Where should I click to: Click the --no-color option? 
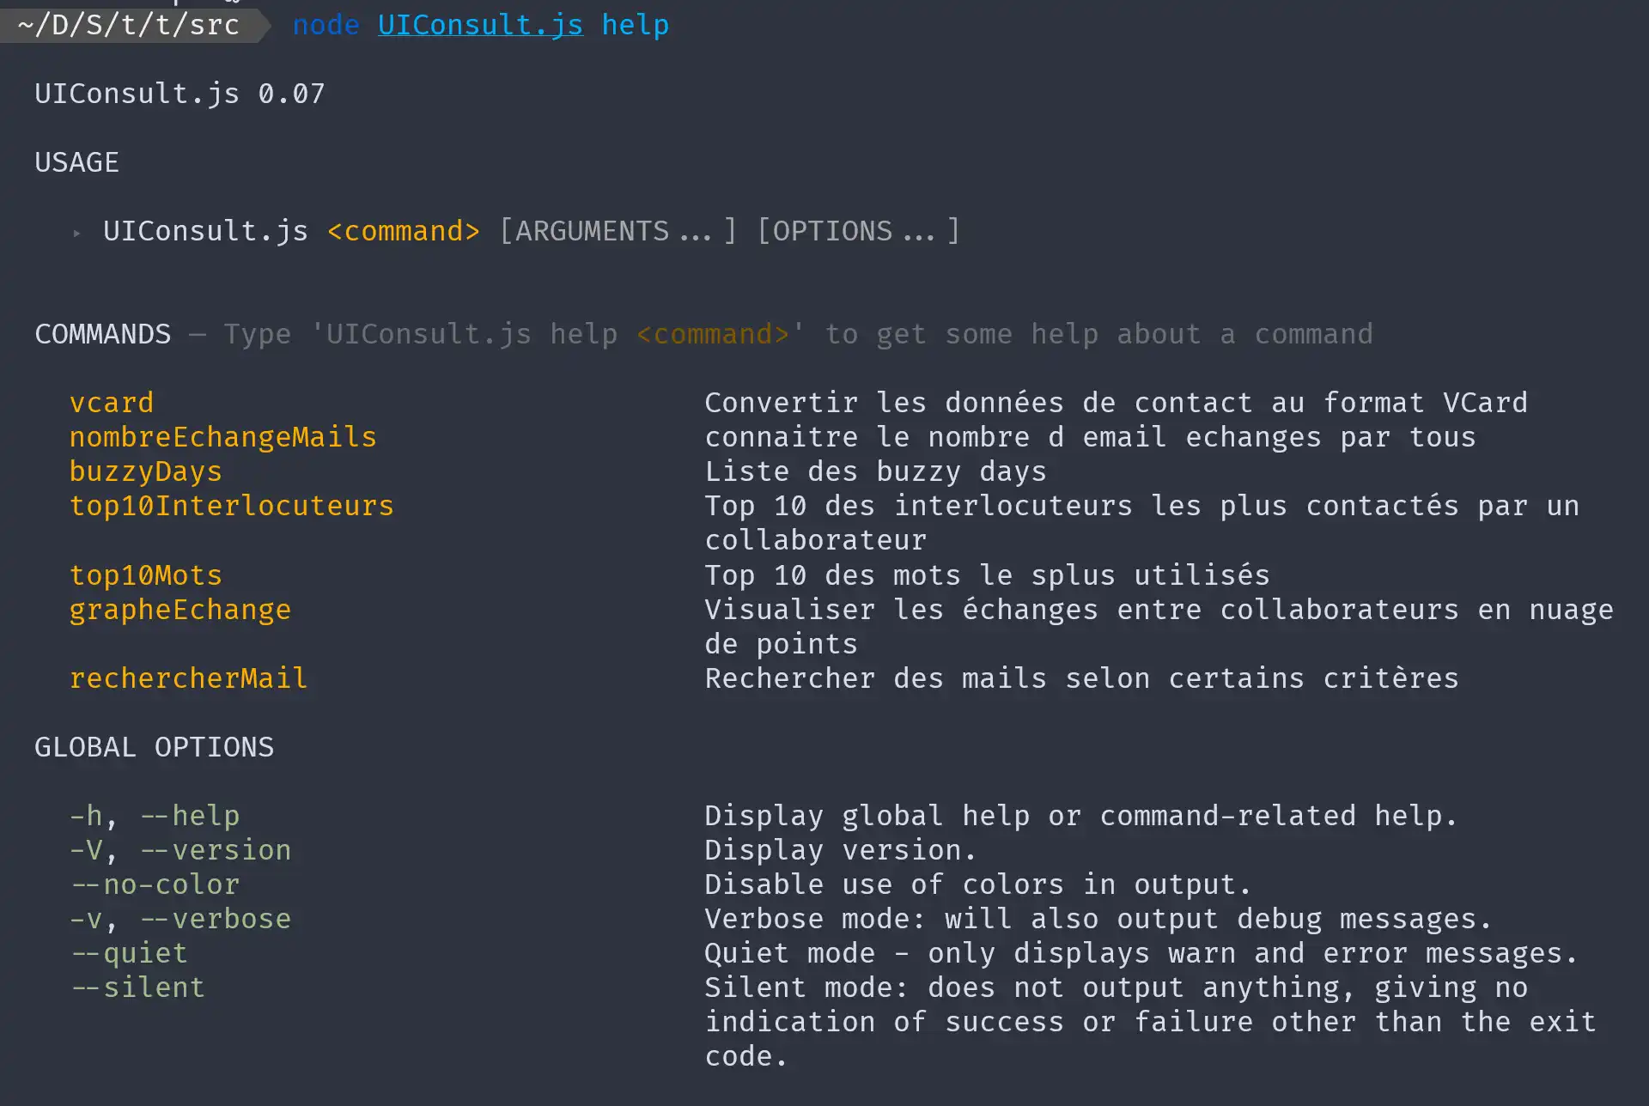click(x=155, y=884)
